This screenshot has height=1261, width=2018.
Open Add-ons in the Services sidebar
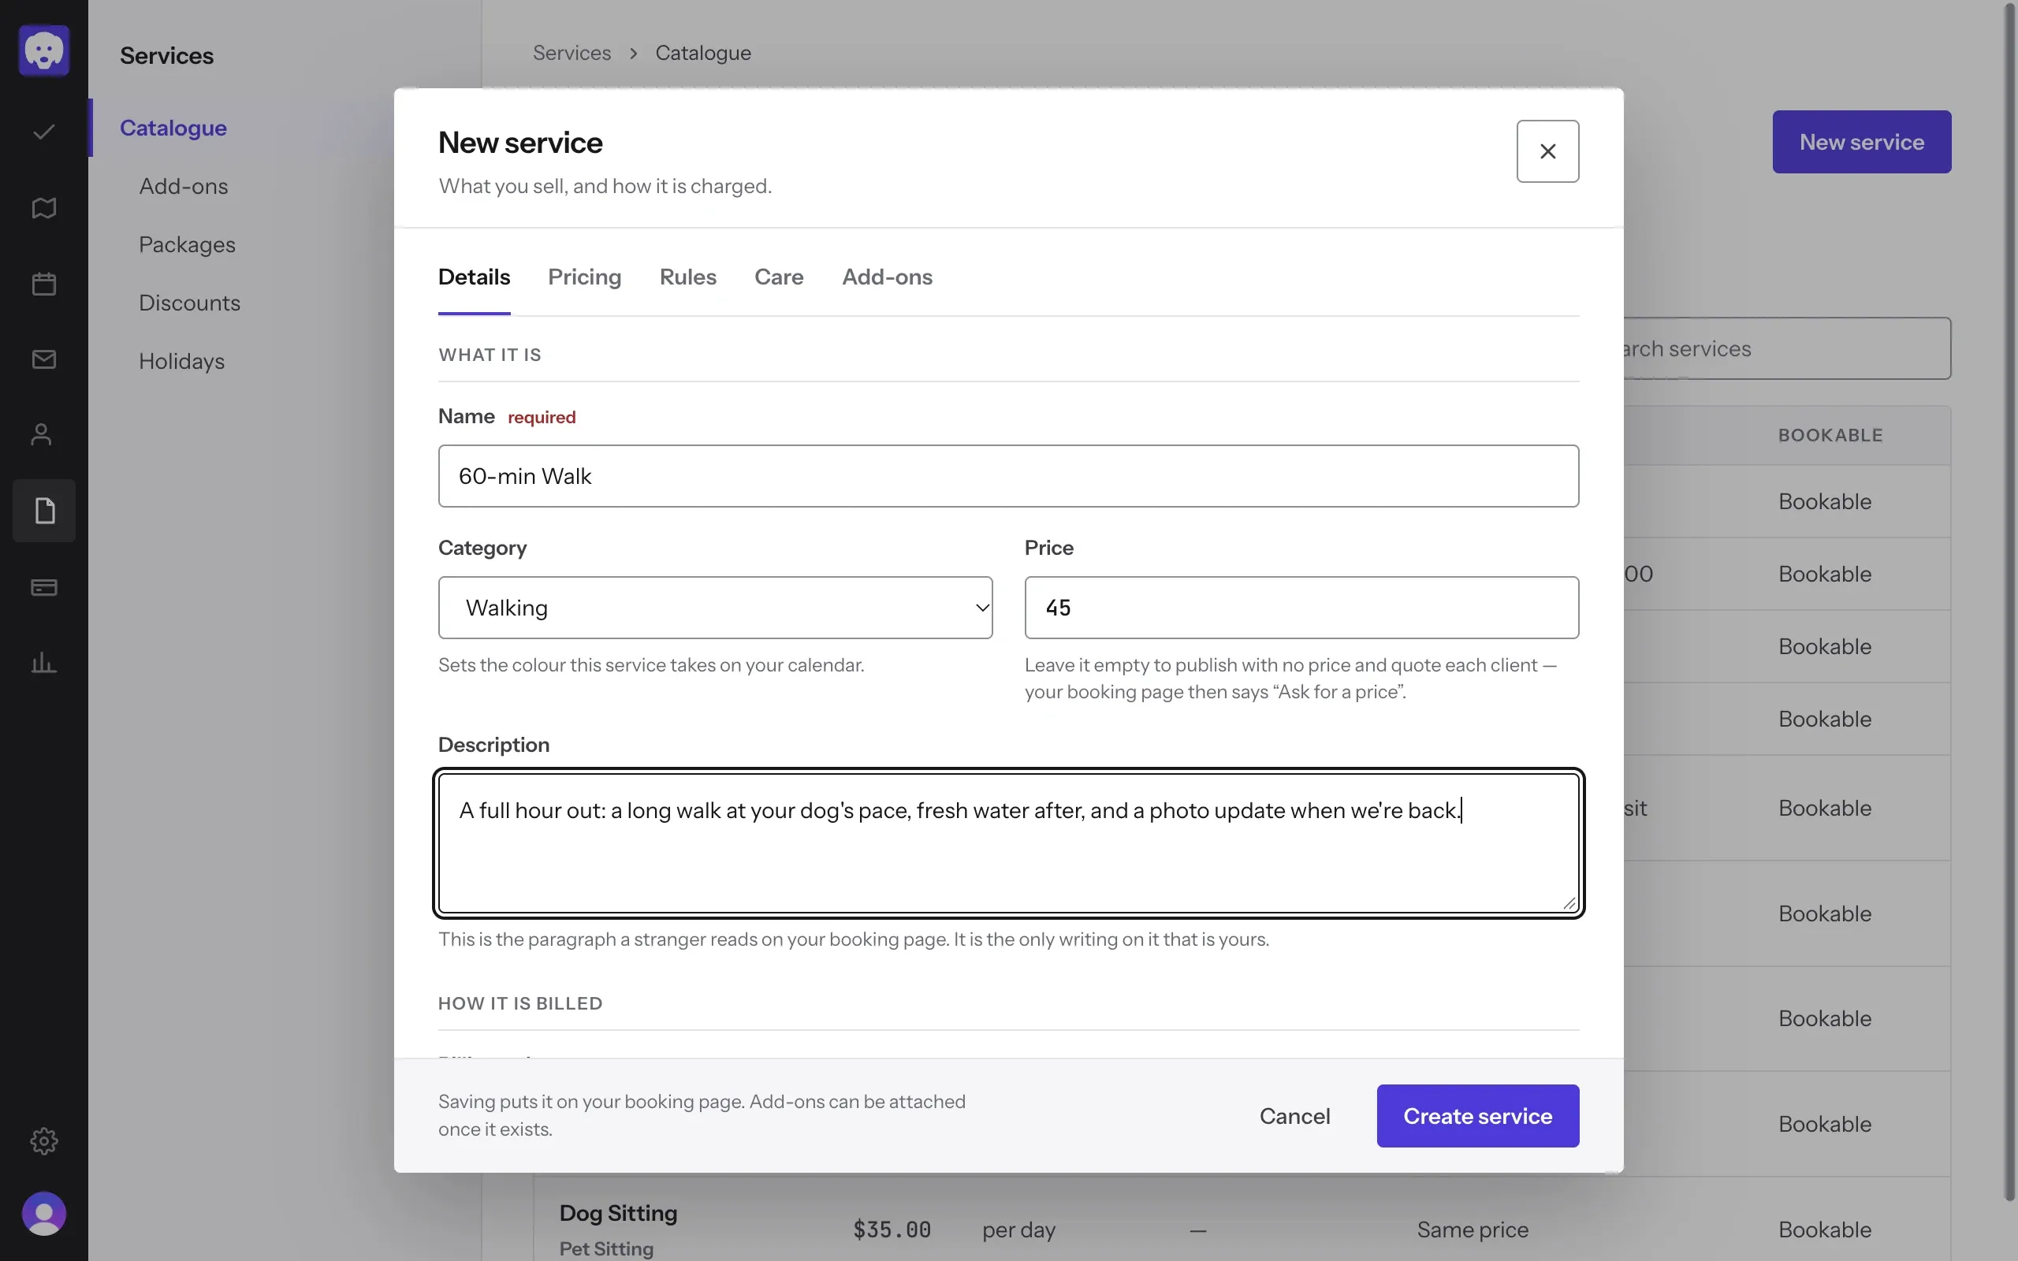point(184,186)
